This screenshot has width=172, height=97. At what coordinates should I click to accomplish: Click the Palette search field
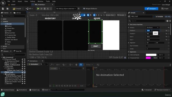13,16
